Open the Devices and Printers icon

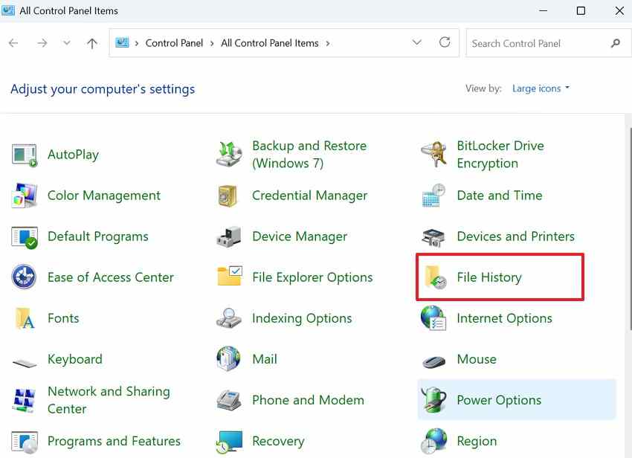tap(433, 237)
